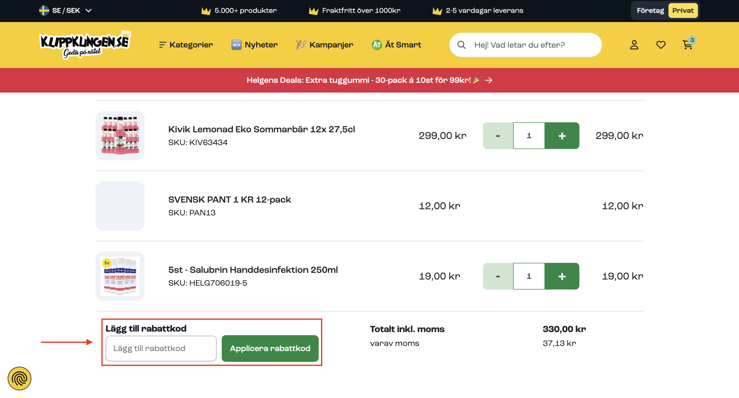Open the fingerprint cookie settings icon

click(x=19, y=378)
